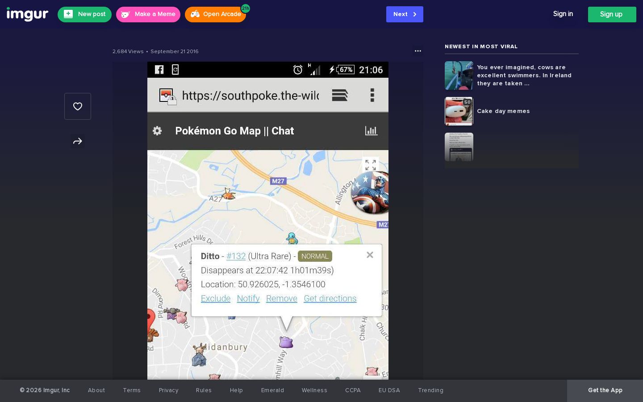
Task: Click the Trending footer link
Action: 431,390
